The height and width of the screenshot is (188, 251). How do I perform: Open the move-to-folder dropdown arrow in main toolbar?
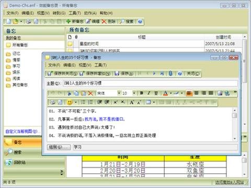coord(21,21)
